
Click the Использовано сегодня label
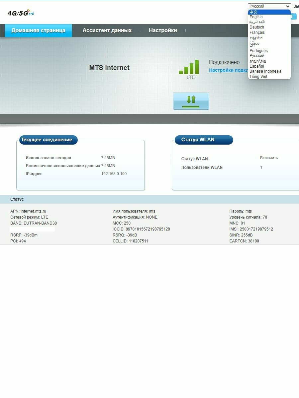pyautogui.click(x=49, y=158)
